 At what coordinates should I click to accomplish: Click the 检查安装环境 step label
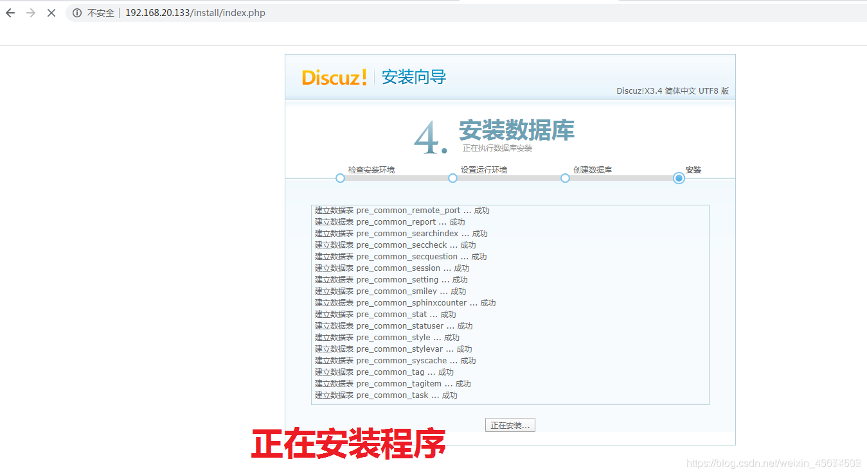tap(371, 170)
